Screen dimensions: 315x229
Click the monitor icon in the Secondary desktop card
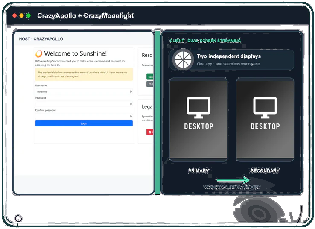[x=265, y=108]
